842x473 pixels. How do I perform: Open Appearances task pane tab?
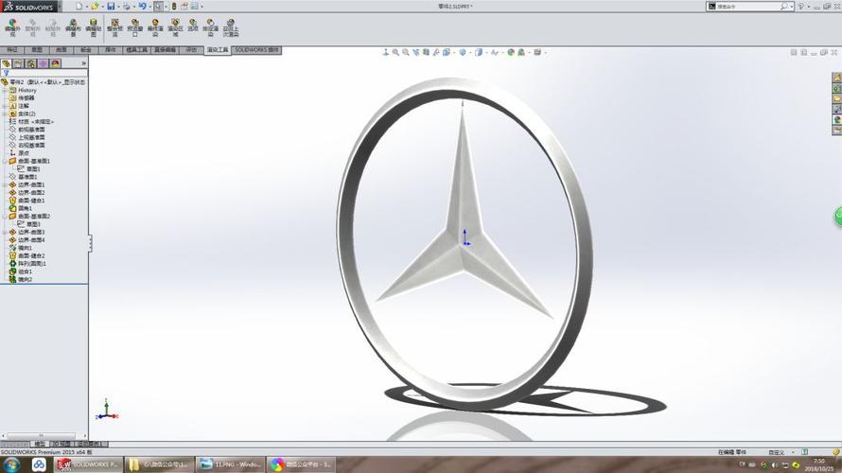tap(837, 120)
